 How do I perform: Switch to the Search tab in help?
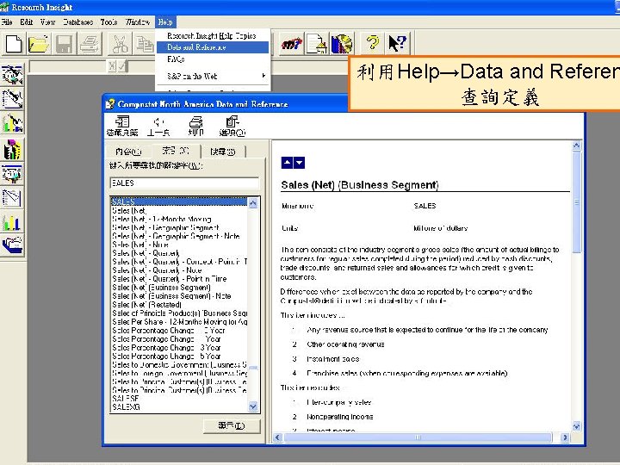(x=223, y=152)
